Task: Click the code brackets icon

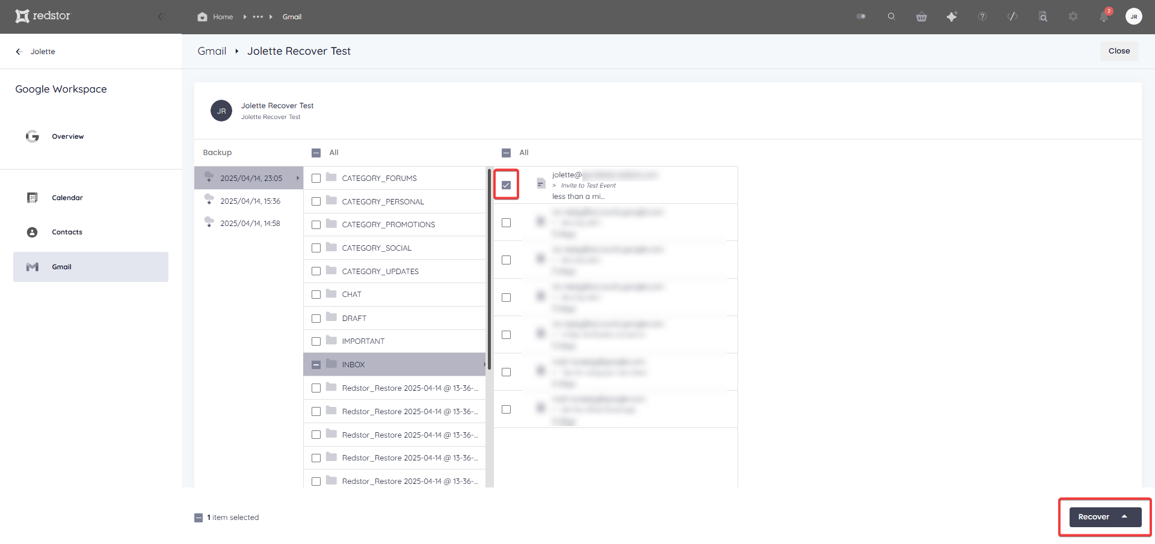Action: click(1012, 17)
